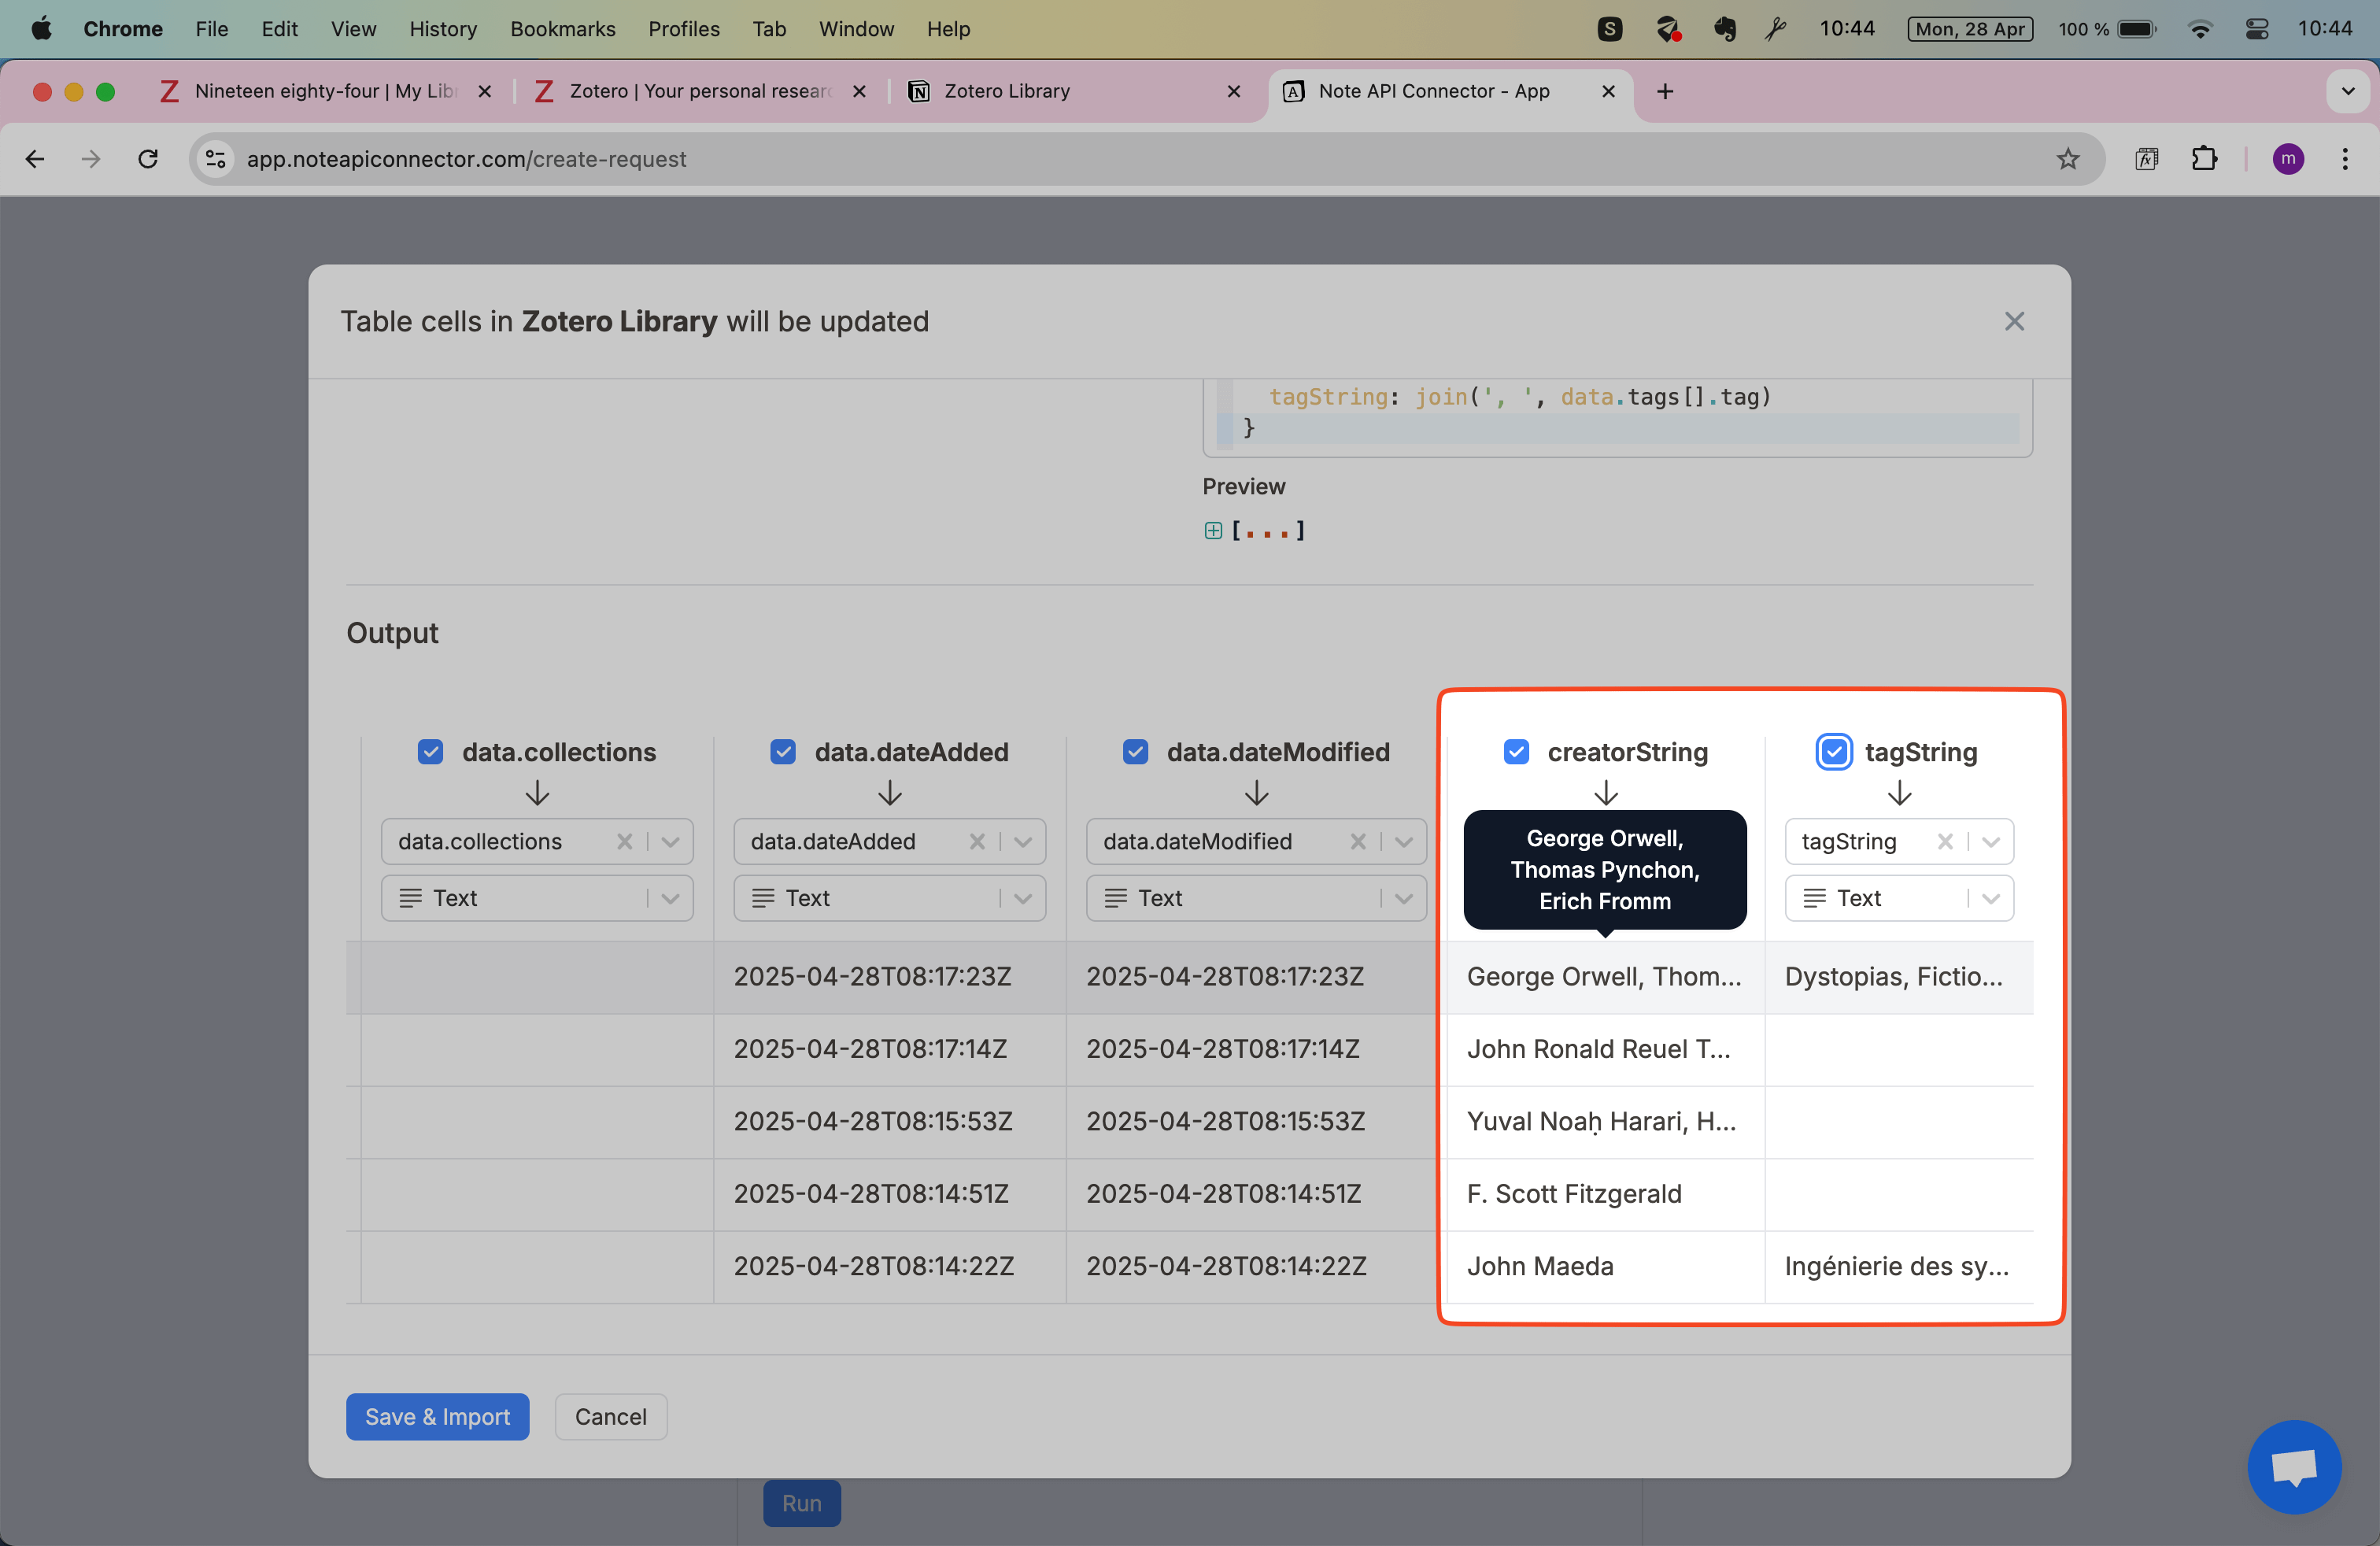This screenshot has height=1546, width=2380.
Task: Click the wrench menu bar icon
Action: pyautogui.click(x=1775, y=29)
